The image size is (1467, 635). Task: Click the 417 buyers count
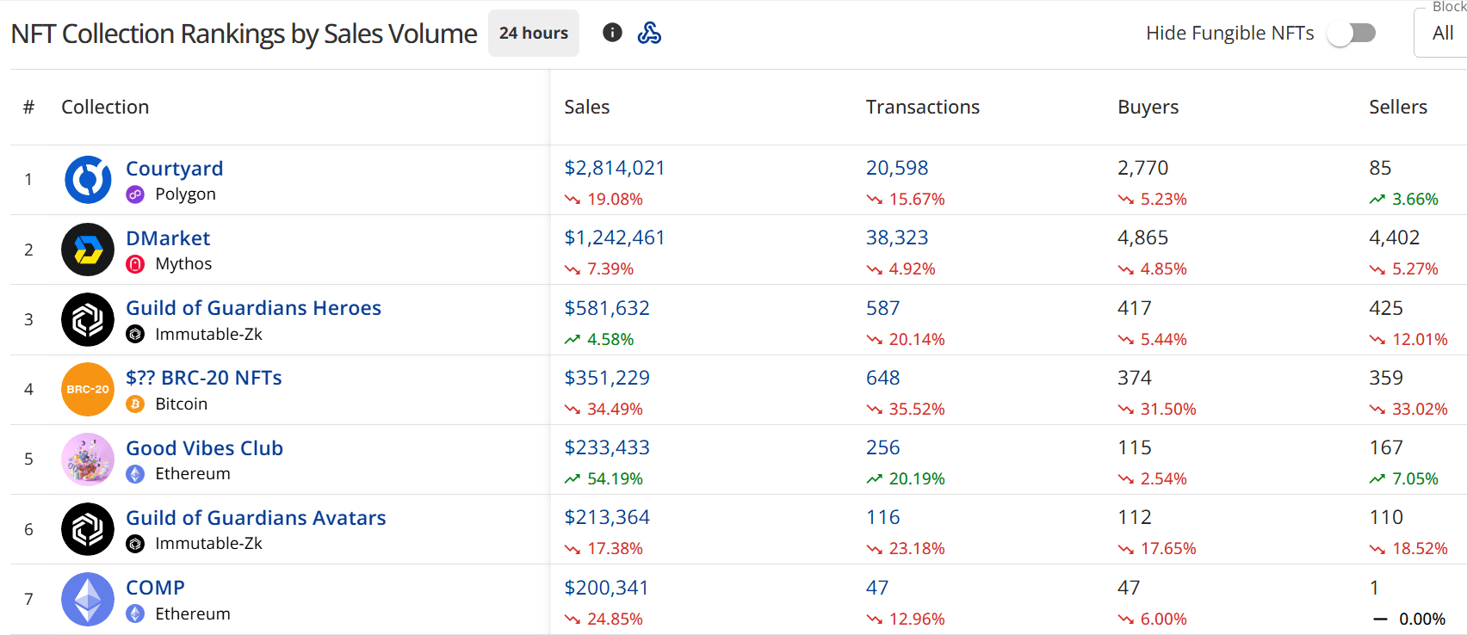click(1135, 308)
